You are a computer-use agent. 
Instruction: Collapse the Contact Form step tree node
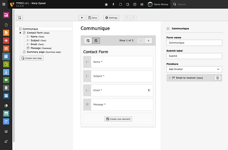[x=20, y=33]
